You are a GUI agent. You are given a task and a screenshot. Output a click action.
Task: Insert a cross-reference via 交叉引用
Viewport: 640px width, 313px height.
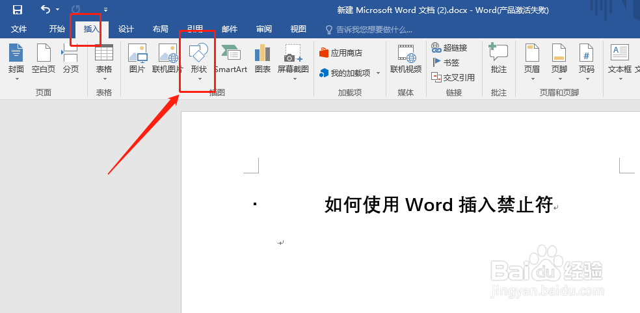453,77
